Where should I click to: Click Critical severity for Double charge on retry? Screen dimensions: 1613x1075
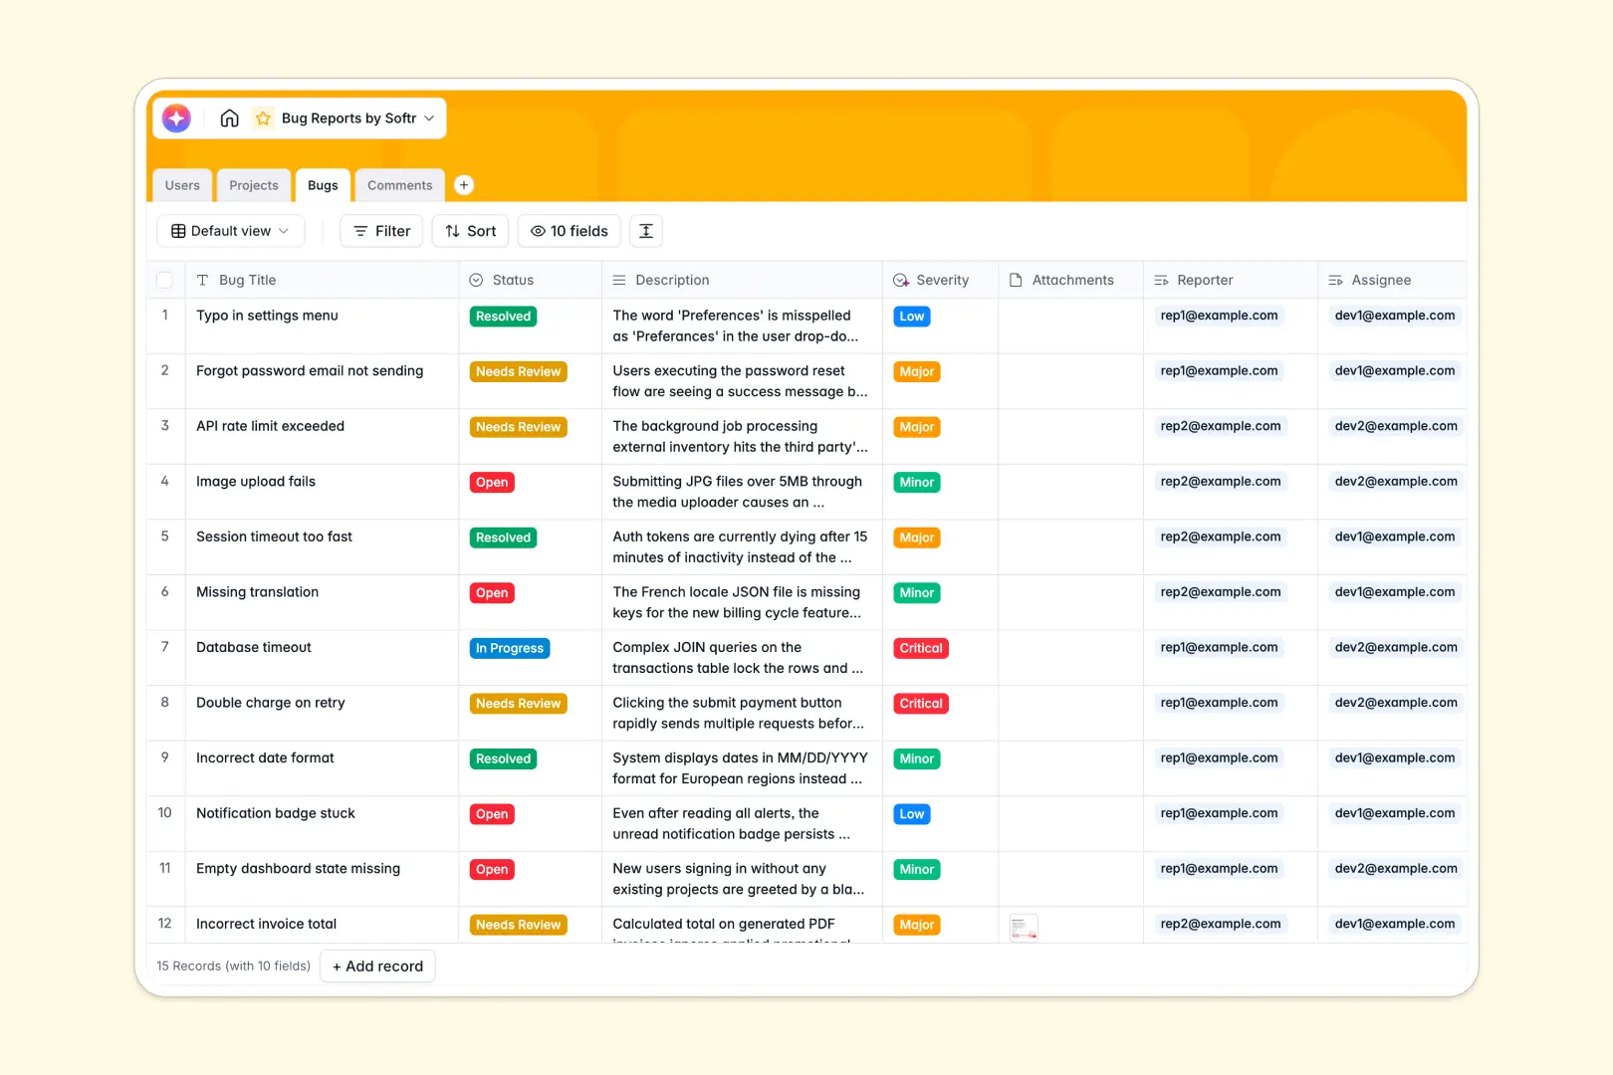[921, 704]
